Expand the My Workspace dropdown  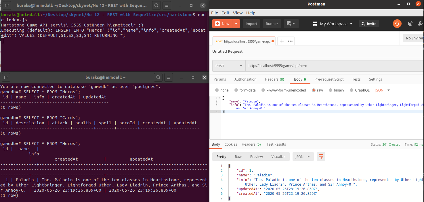coord(333,24)
